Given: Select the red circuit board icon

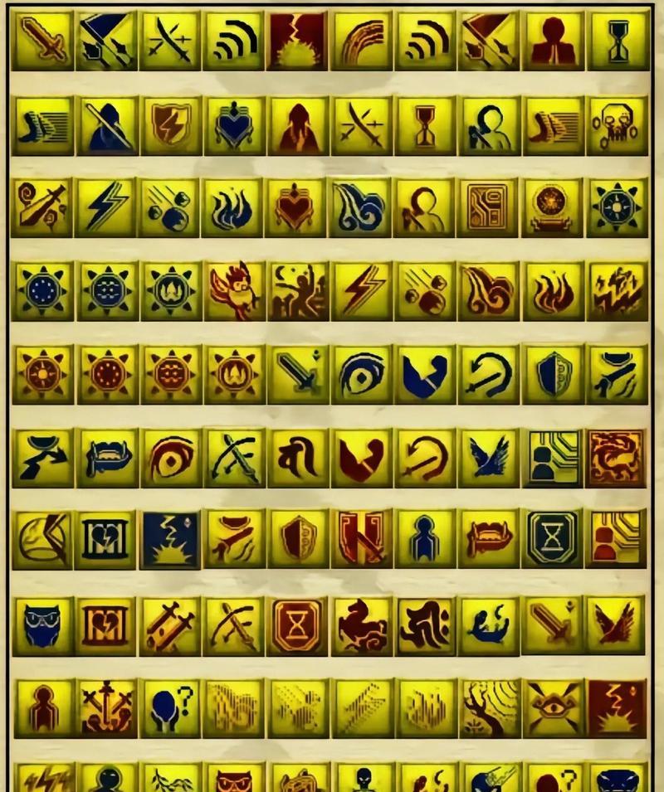Looking at the screenshot, I should pyautogui.click(x=489, y=207).
